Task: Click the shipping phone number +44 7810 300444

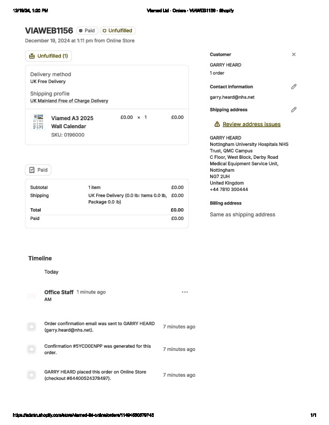Action: pyautogui.click(x=228, y=189)
